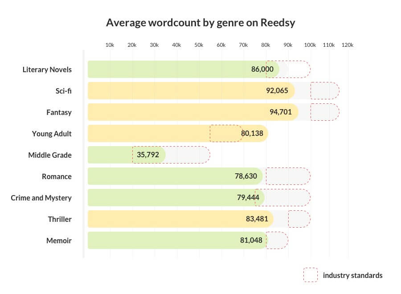
Task: Click the 50k axis tick label
Action: coord(199,45)
